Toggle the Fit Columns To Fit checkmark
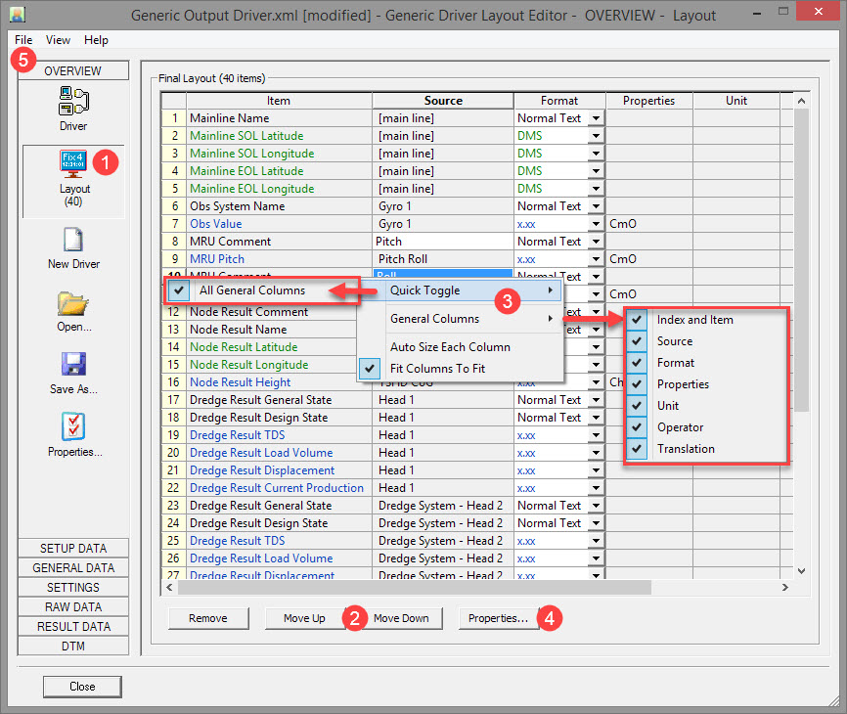Viewport: 847px width, 714px height. click(x=371, y=369)
